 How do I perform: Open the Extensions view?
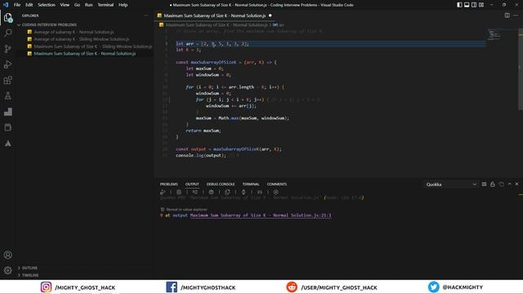pos(8,80)
